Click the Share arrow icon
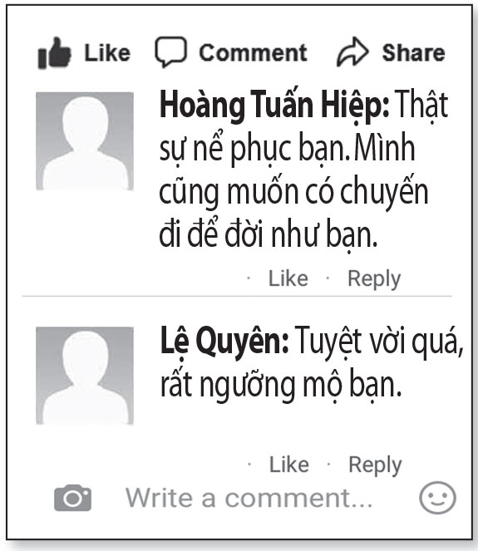The width and height of the screenshot is (478, 551). click(352, 52)
